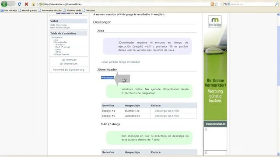Bookmark this page with the star icon
280x157 pixels.
click(216, 4)
